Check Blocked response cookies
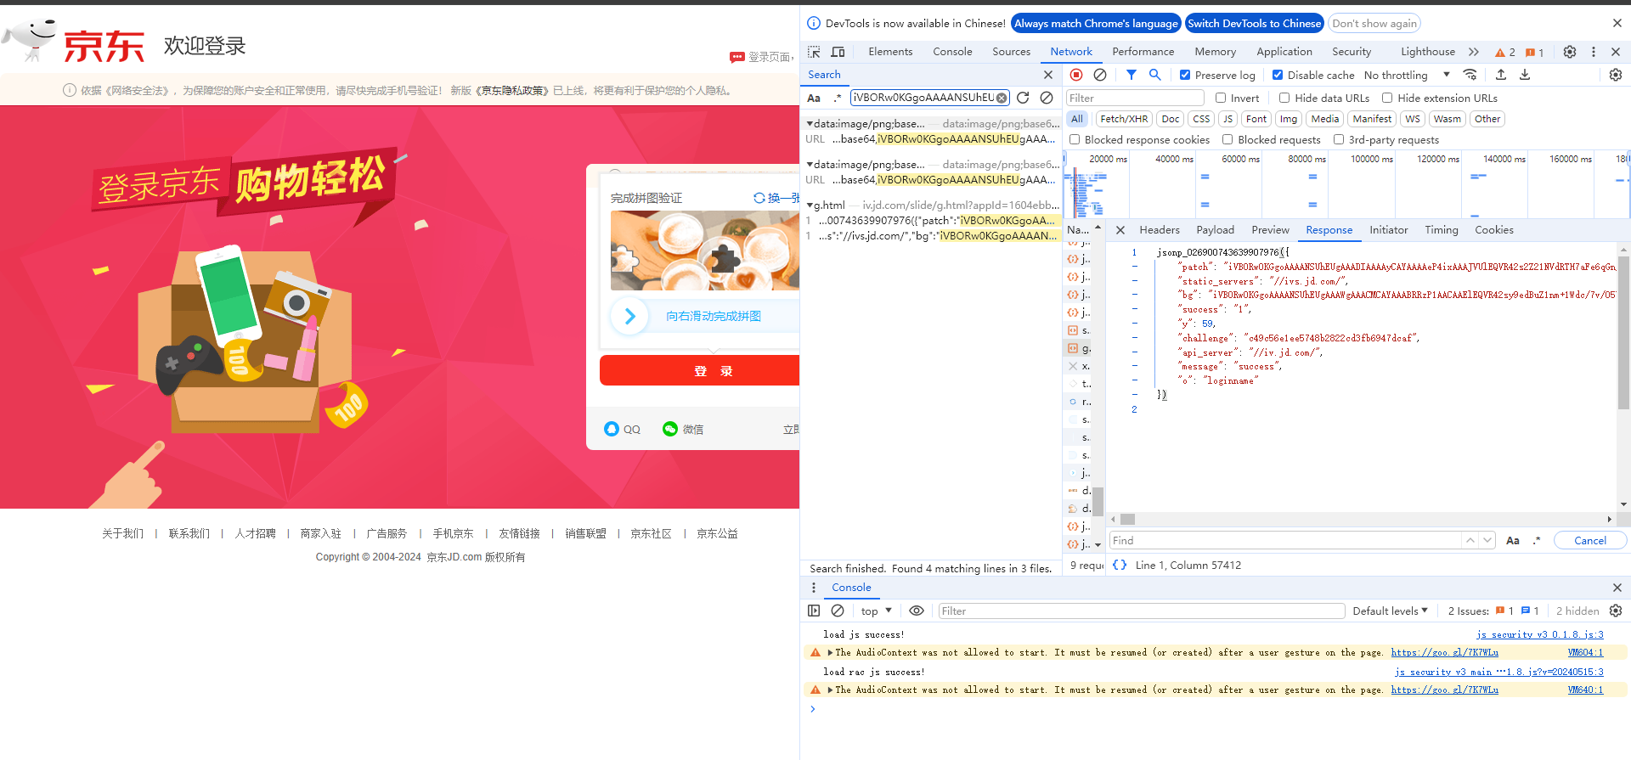 (1075, 139)
